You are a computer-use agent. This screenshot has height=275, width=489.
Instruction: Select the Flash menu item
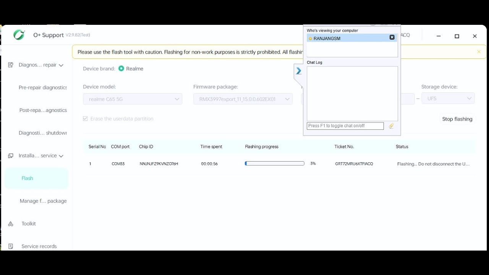tap(37, 178)
